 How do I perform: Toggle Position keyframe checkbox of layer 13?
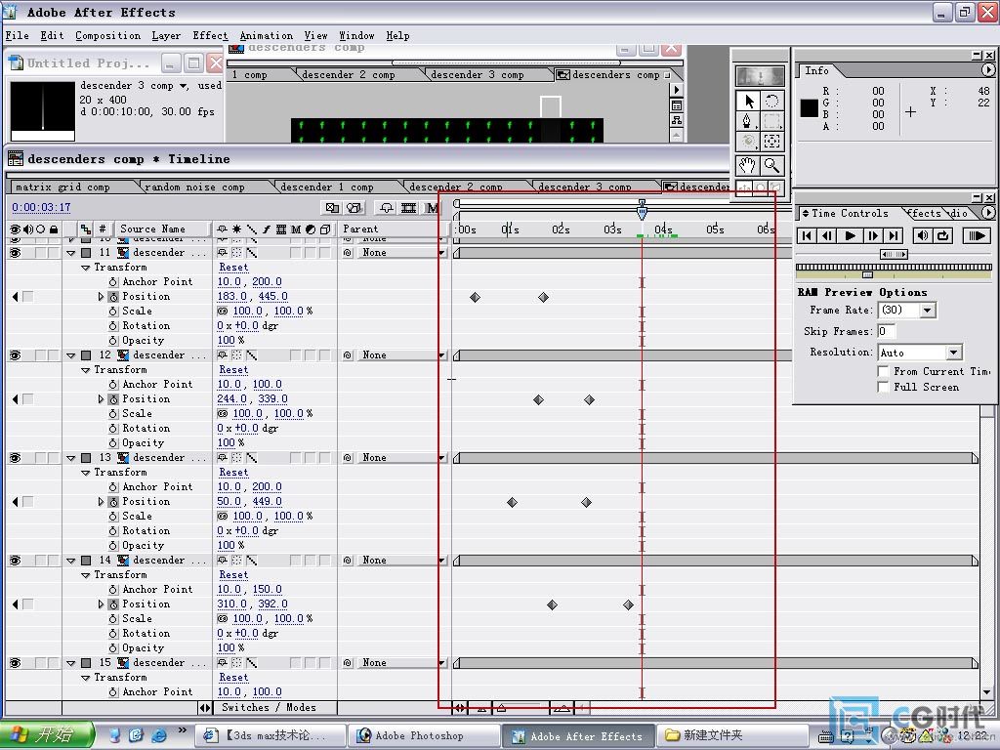[x=28, y=502]
